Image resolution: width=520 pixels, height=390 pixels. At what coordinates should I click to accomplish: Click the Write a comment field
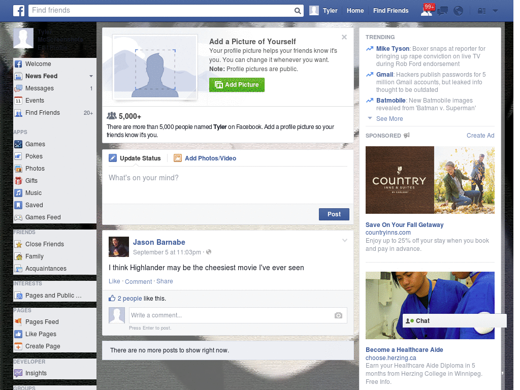(x=238, y=315)
